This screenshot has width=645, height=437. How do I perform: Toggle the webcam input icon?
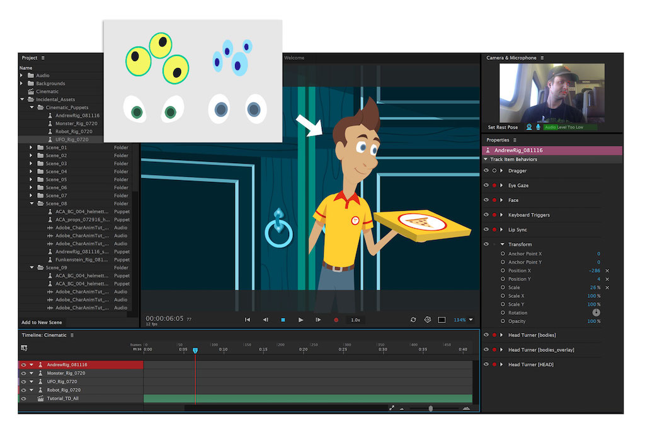tap(529, 127)
